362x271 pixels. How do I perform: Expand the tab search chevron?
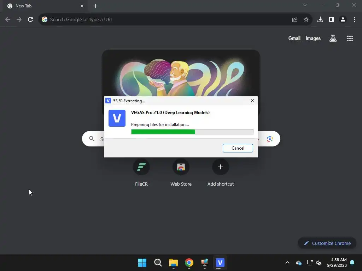(305, 5)
